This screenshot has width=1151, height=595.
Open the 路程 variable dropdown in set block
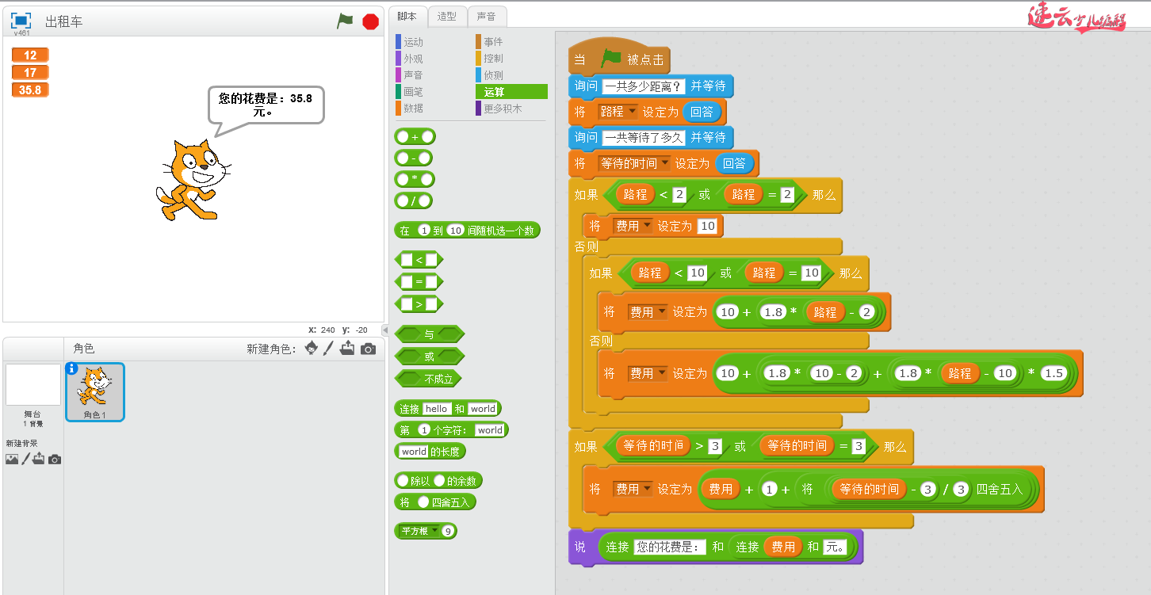coord(632,112)
